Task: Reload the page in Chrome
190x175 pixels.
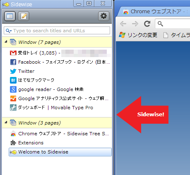Action: (147, 24)
